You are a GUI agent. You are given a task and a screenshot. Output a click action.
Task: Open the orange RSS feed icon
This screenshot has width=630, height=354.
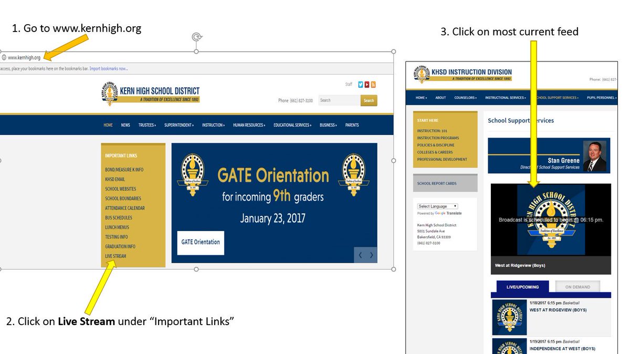373,85
